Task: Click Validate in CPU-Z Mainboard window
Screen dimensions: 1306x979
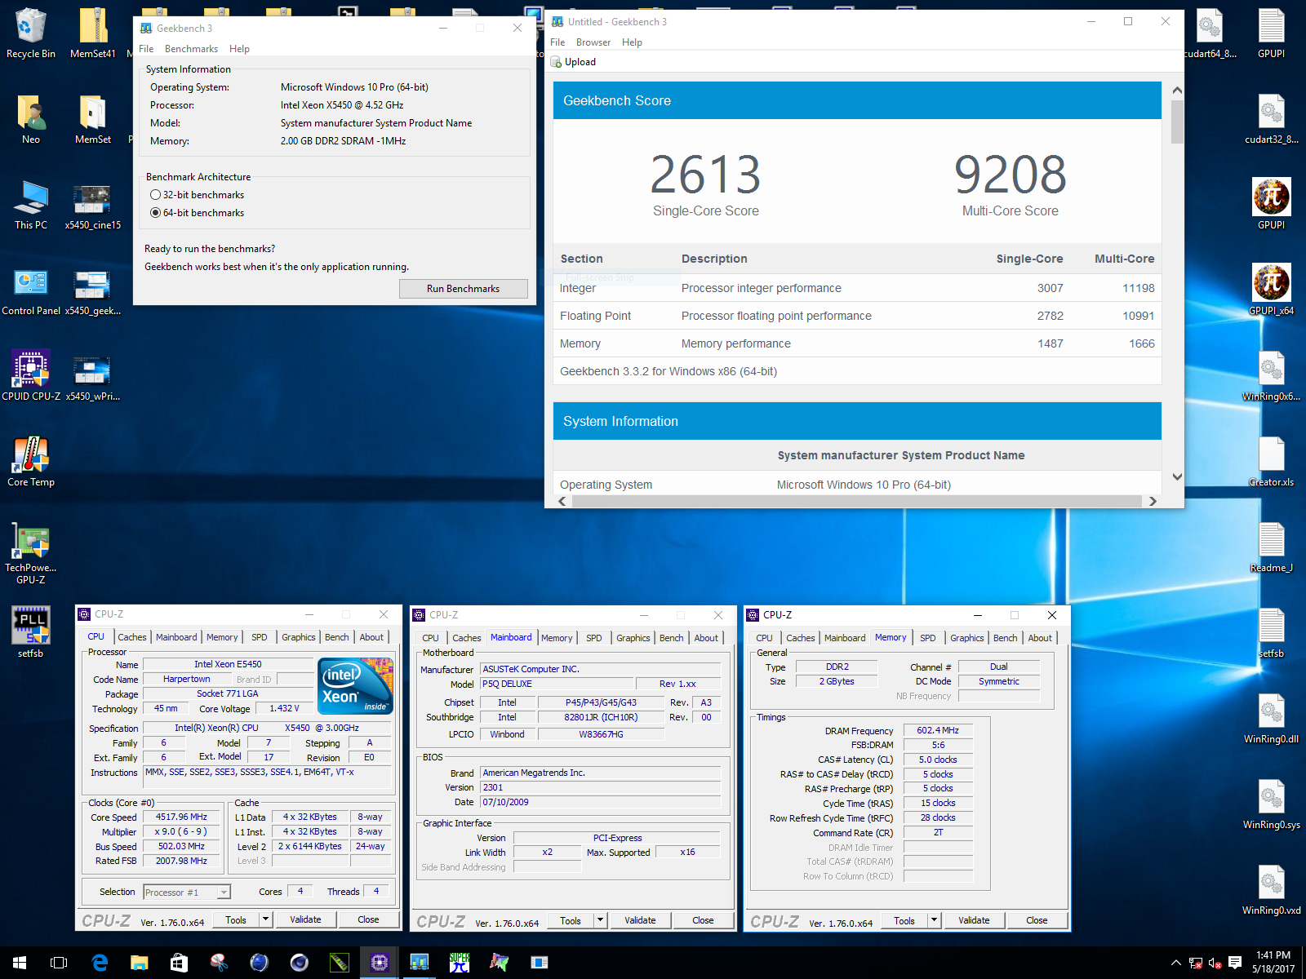Action: click(640, 920)
